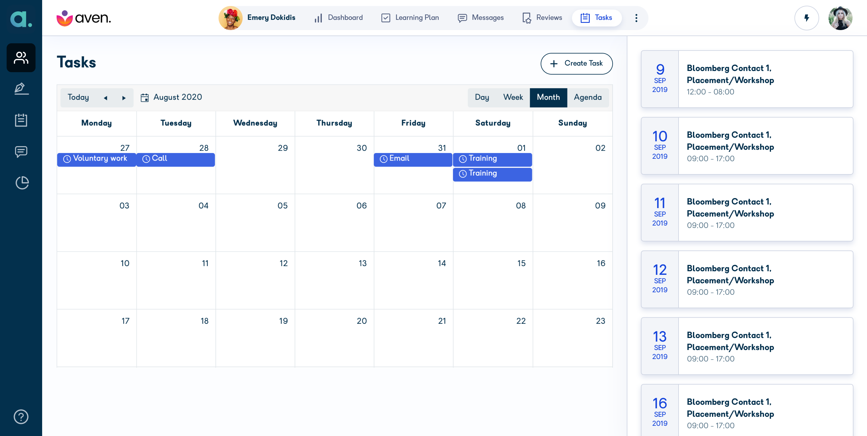Open the Reviews tab
This screenshot has width=867, height=436.
coord(542,18)
